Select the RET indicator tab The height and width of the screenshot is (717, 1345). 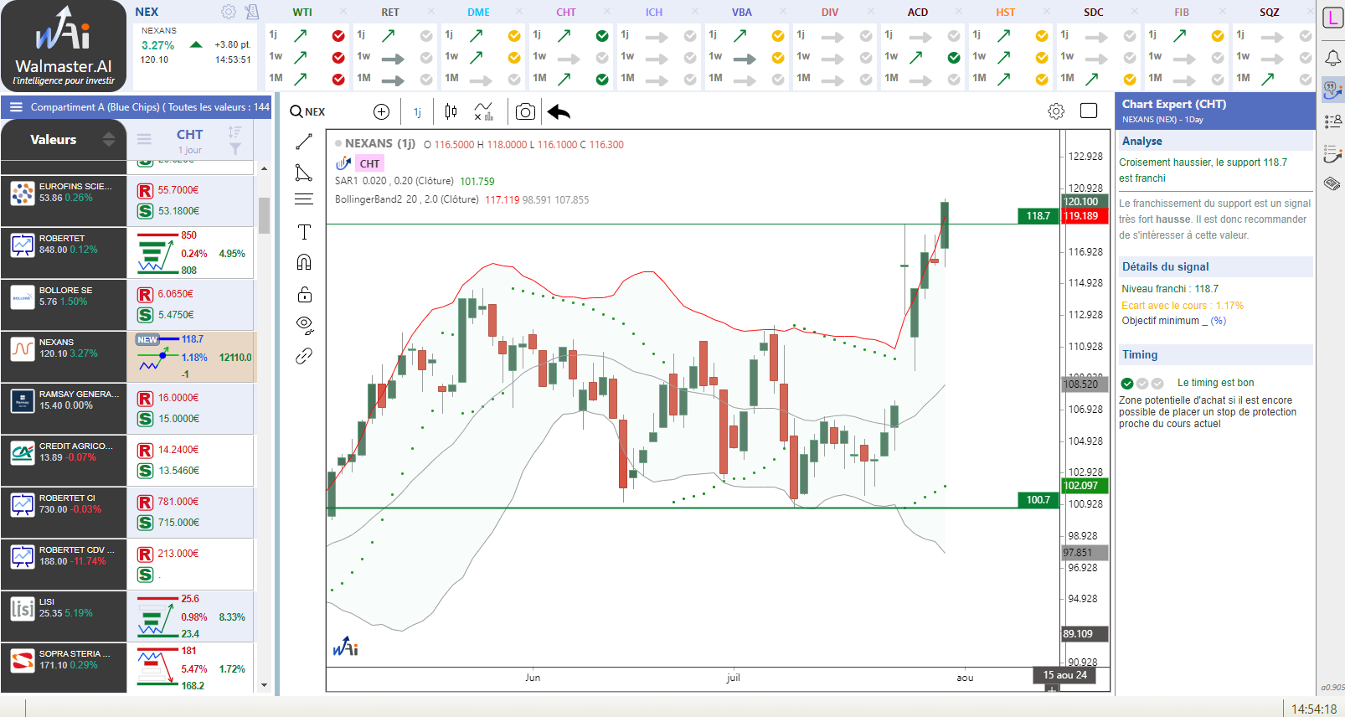[x=390, y=13]
